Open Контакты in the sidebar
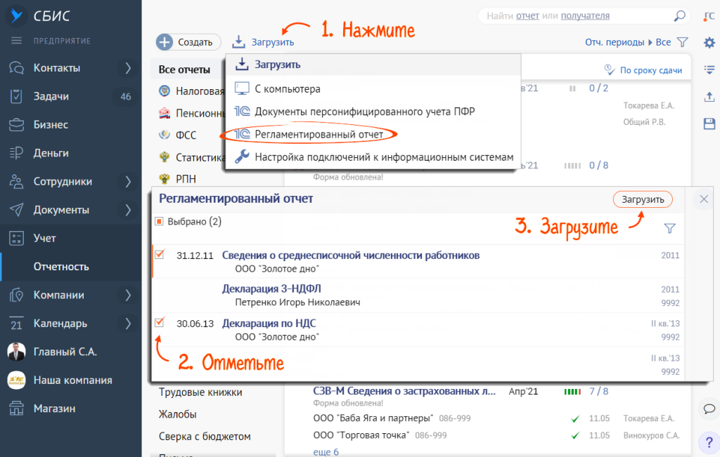Image resolution: width=720 pixels, height=457 pixels. [x=56, y=68]
